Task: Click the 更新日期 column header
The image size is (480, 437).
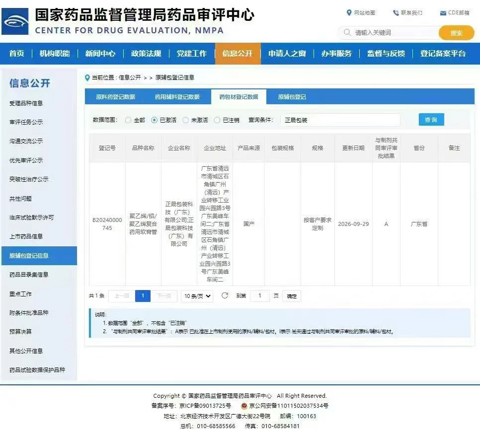Action: [353, 148]
